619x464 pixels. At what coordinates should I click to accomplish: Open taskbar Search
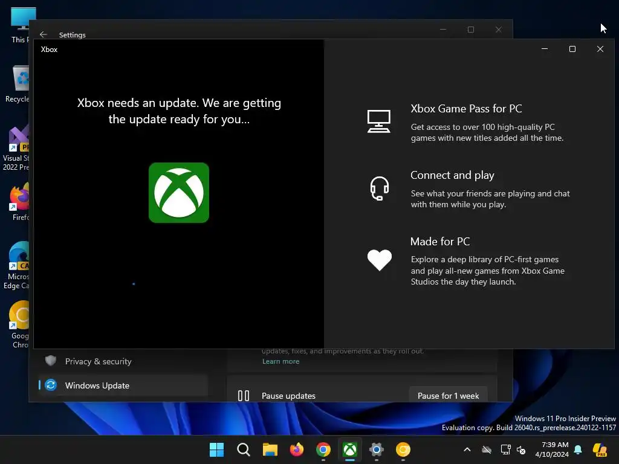tap(243, 449)
